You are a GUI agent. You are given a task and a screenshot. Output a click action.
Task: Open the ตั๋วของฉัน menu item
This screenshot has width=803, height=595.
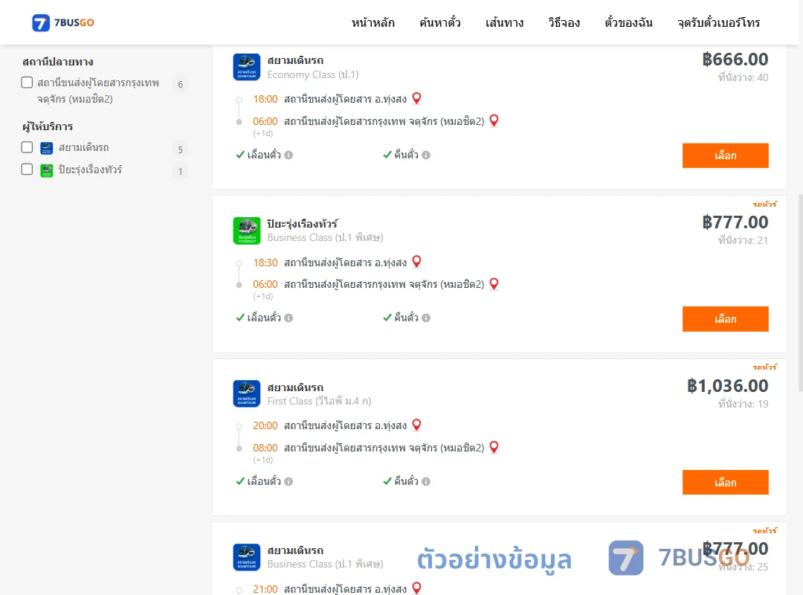(x=628, y=22)
